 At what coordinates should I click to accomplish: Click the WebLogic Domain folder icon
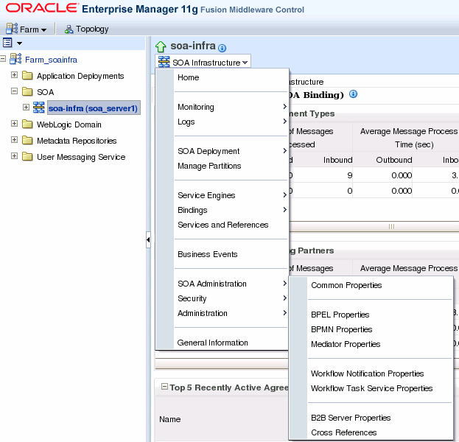click(27, 124)
